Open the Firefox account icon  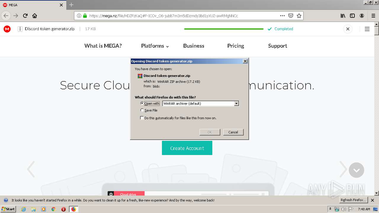(x=362, y=16)
